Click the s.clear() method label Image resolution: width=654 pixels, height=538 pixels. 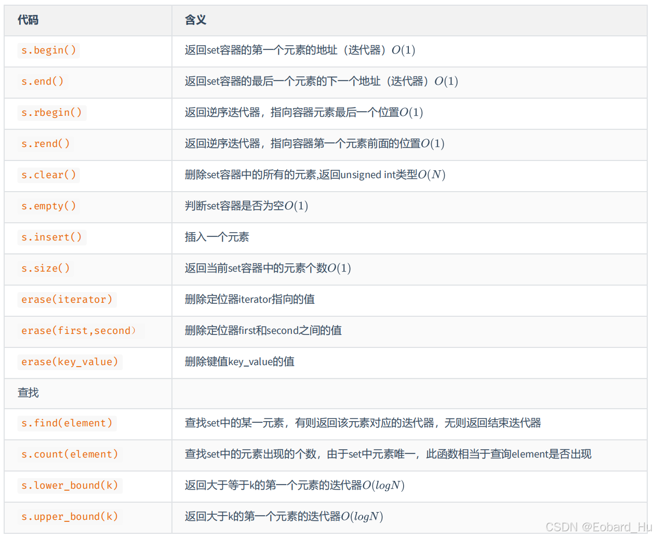point(48,175)
